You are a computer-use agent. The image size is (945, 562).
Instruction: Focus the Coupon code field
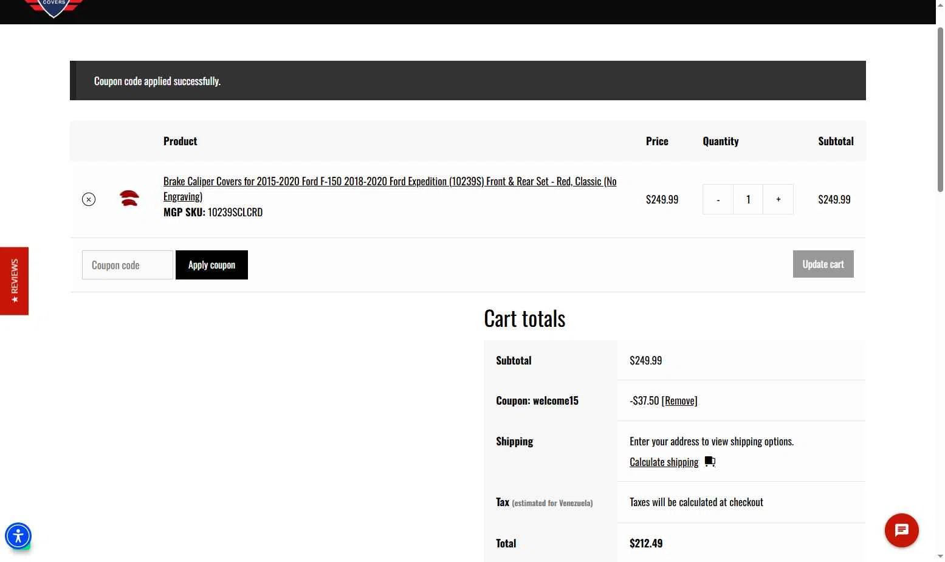point(128,265)
